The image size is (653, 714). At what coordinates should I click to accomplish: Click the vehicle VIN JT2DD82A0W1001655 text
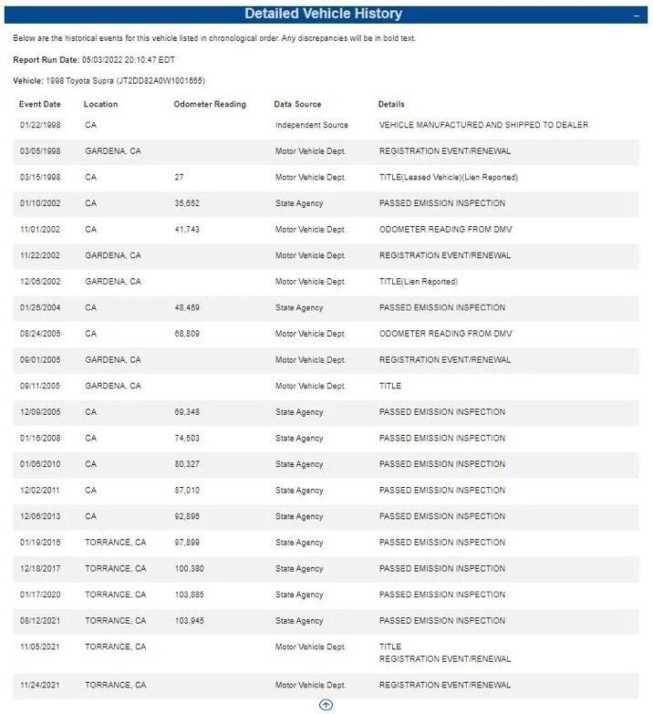(161, 80)
